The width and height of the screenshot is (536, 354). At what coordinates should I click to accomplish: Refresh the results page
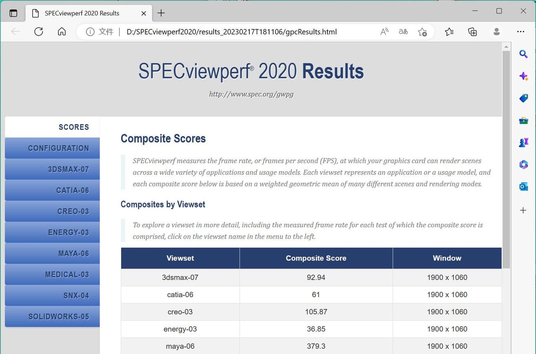click(x=39, y=32)
